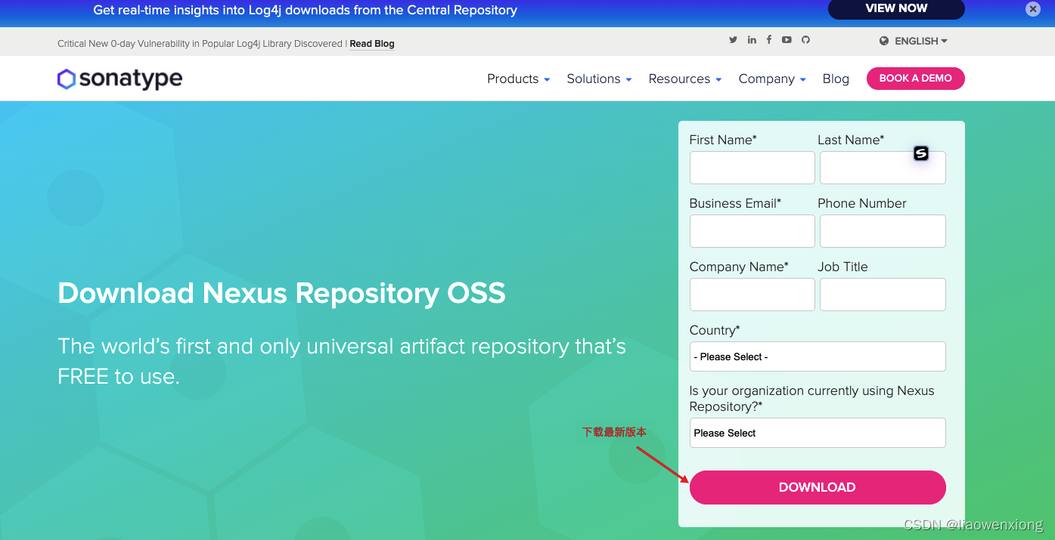Click the Sonatype logo
This screenshot has height=540, width=1055.
(x=119, y=79)
